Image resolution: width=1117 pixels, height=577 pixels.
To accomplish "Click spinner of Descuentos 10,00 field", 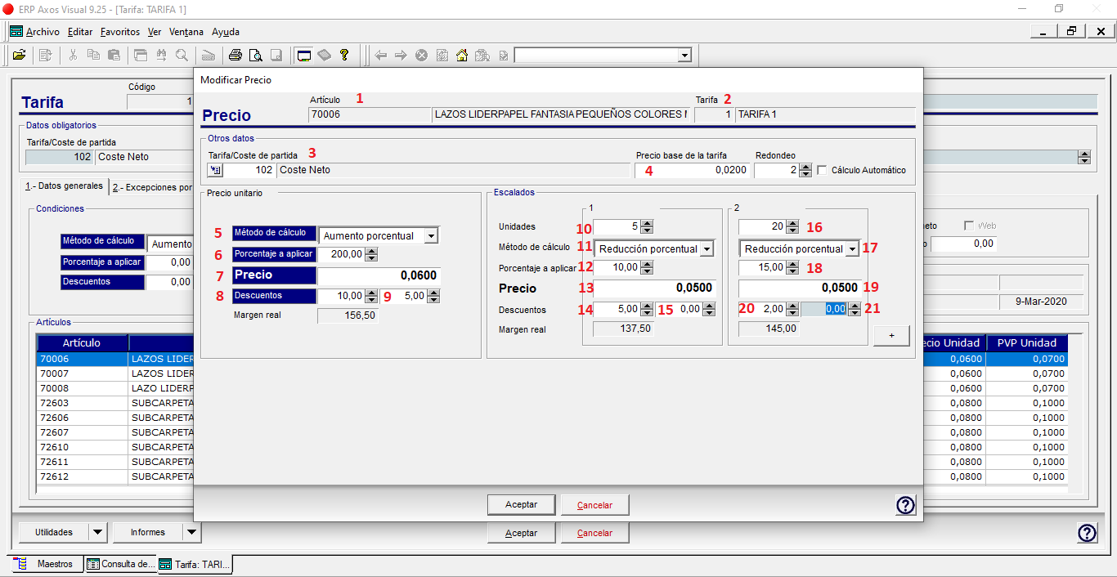I will (x=371, y=296).
